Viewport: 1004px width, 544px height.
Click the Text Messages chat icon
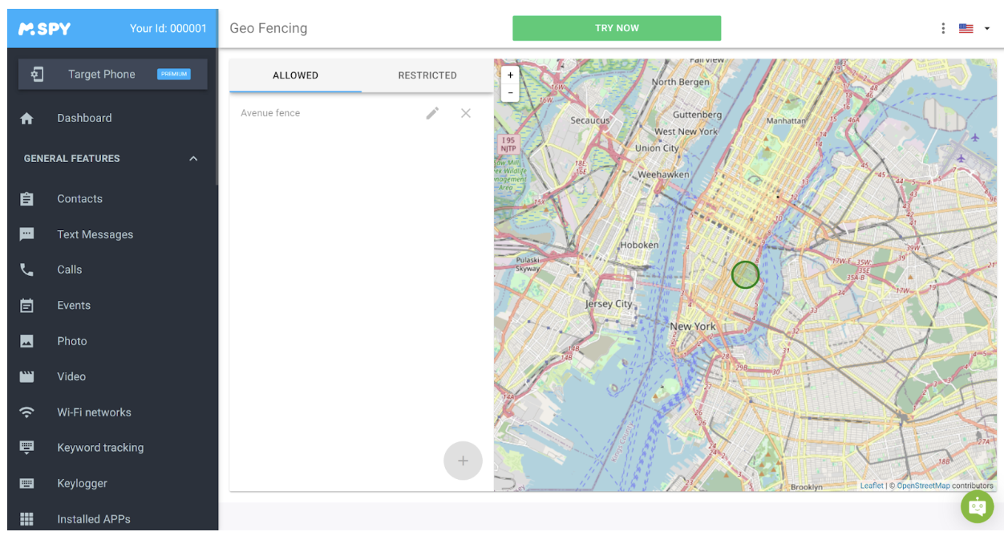click(26, 234)
